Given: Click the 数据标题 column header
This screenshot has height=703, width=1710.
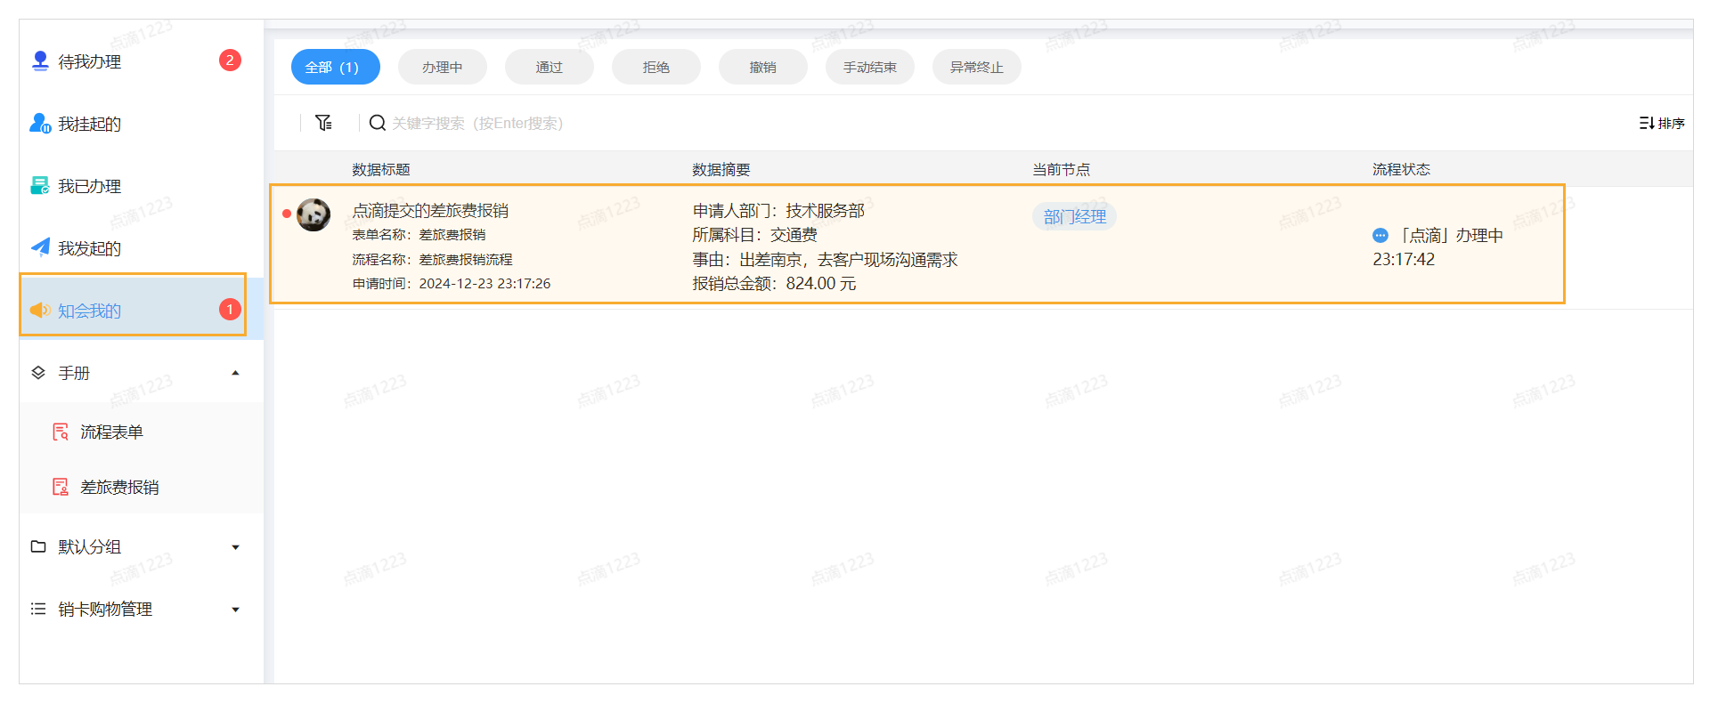Looking at the screenshot, I should (x=381, y=169).
